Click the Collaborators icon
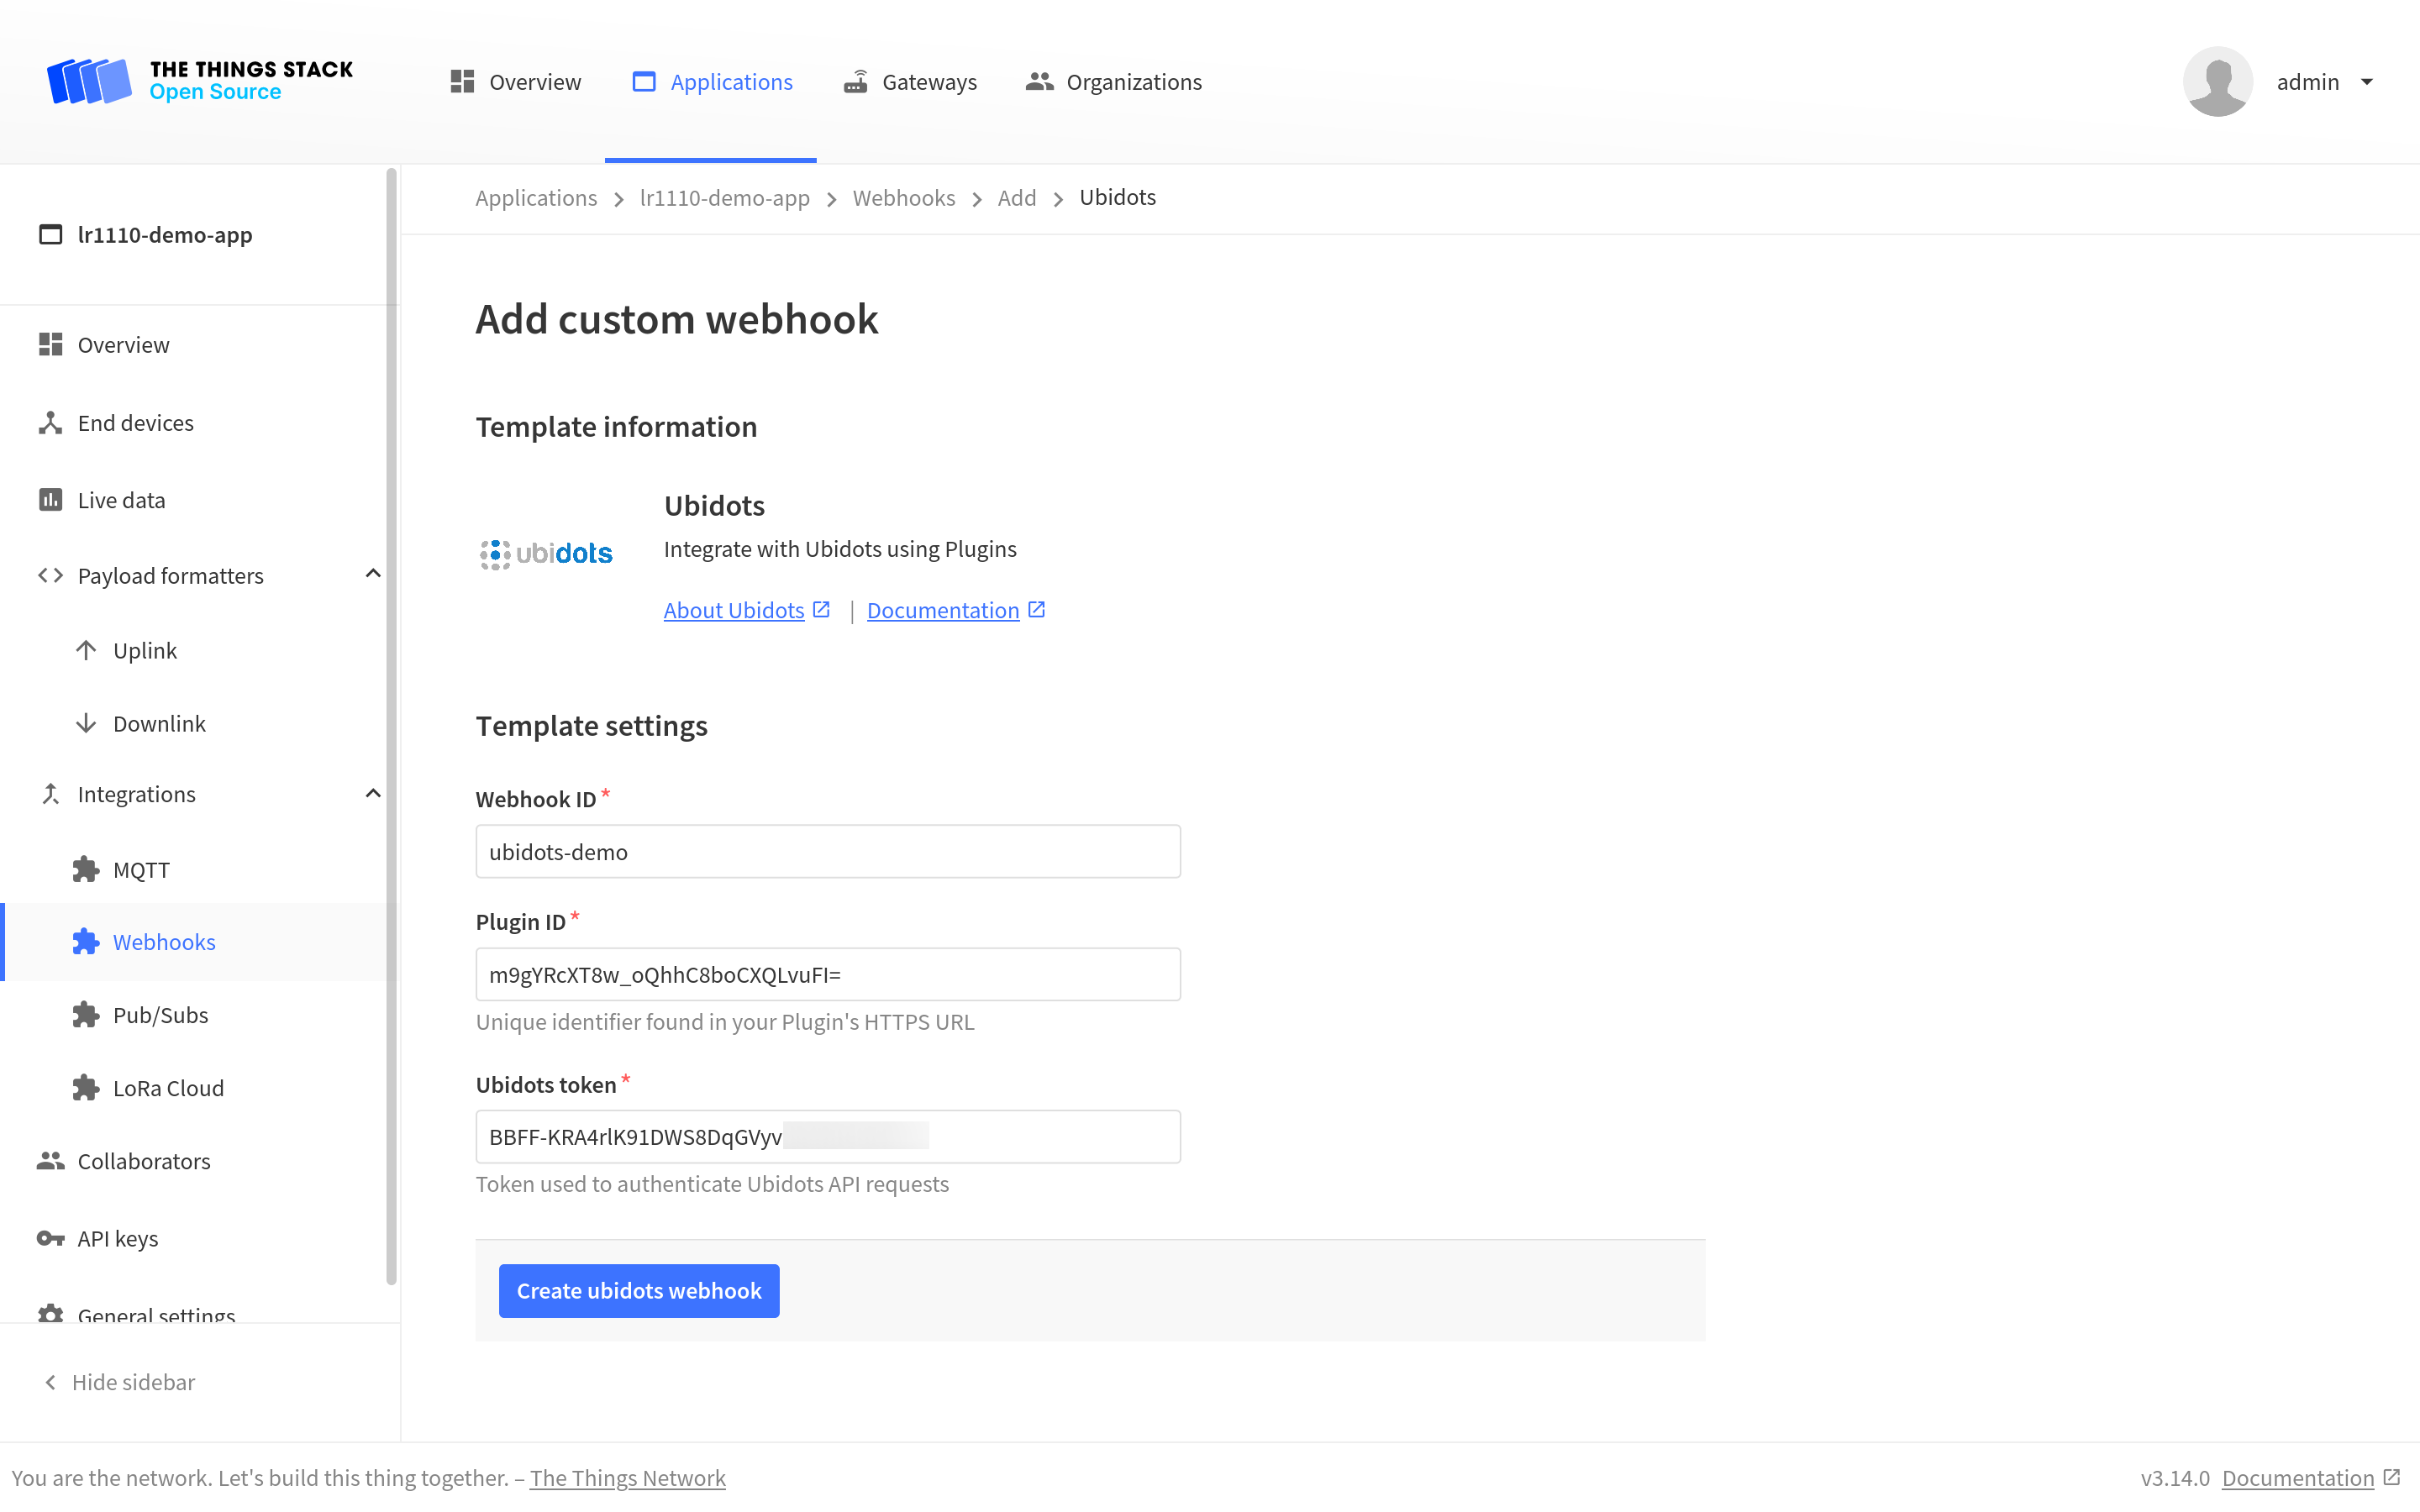Screen dimensions: 2420x1512 (x=50, y=1161)
